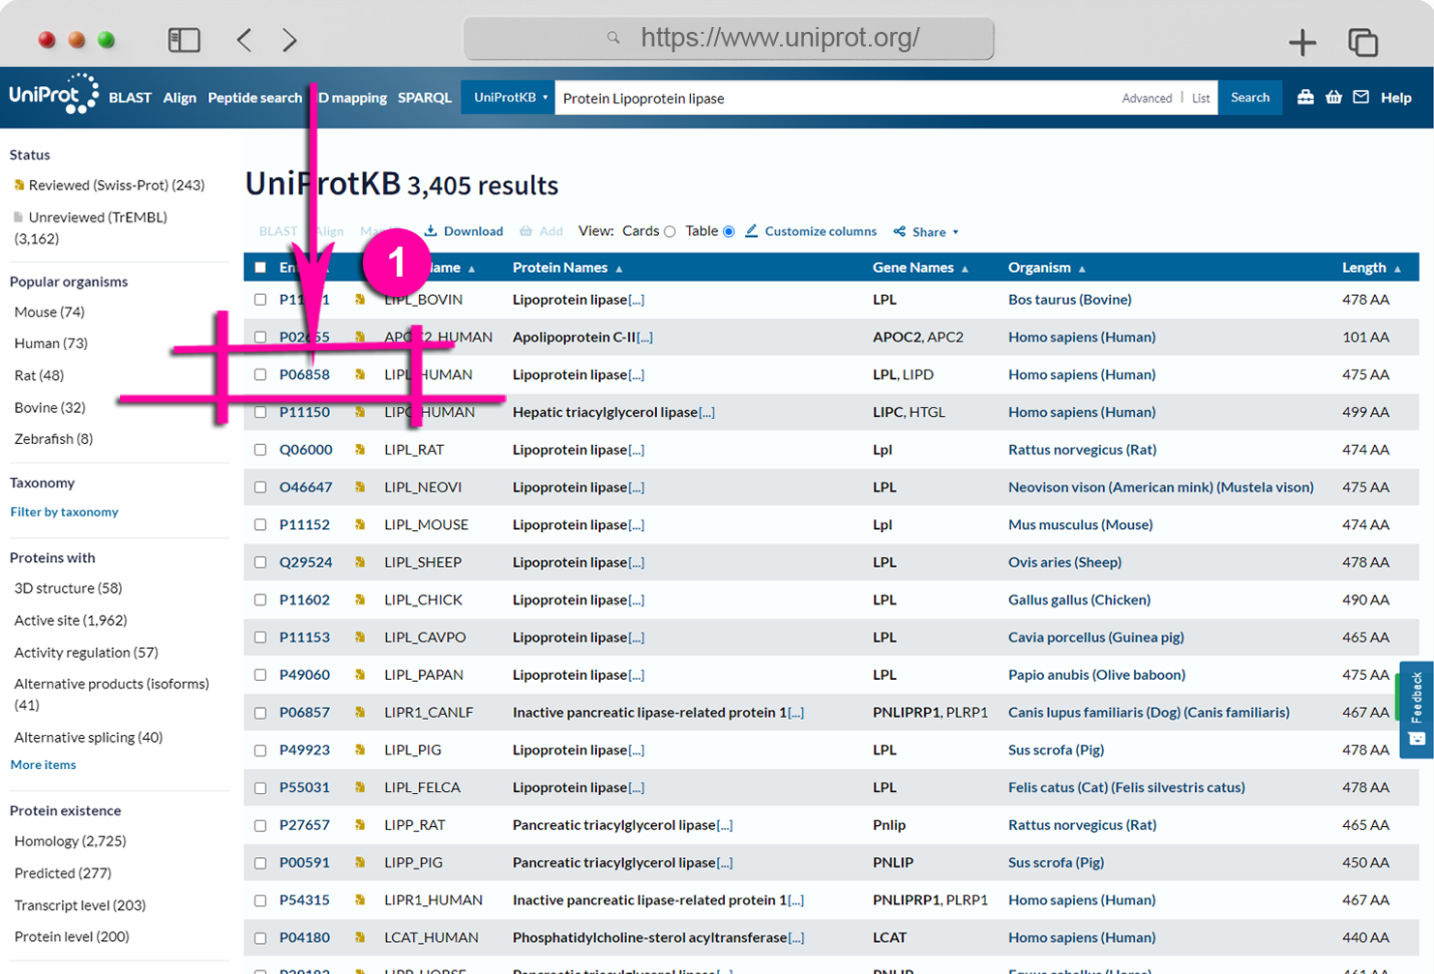Image resolution: width=1434 pixels, height=974 pixels.
Task: Open the Peptide search menu item
Action: pyautogui.click(x=254, y=98)
